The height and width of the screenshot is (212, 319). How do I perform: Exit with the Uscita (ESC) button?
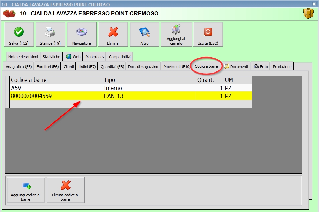[208, 35]
